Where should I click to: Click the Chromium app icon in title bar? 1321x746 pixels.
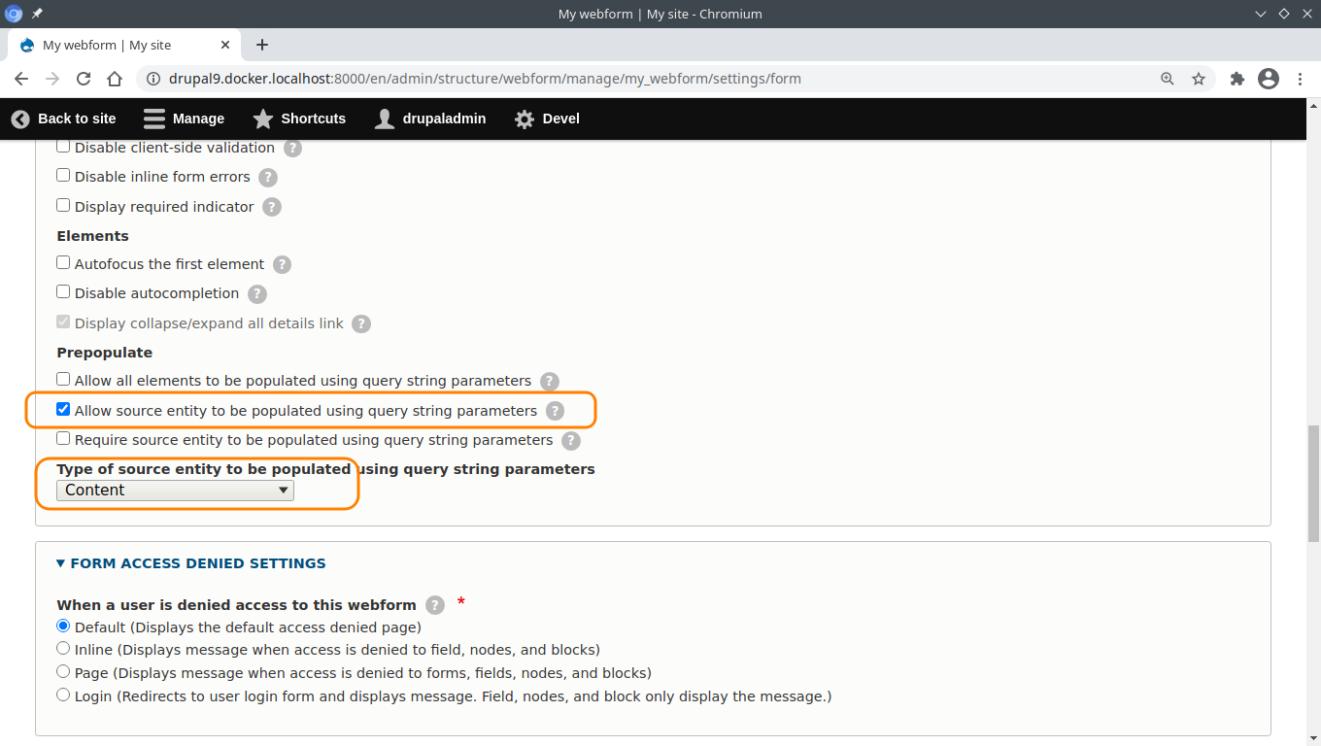tap(14, 14)
